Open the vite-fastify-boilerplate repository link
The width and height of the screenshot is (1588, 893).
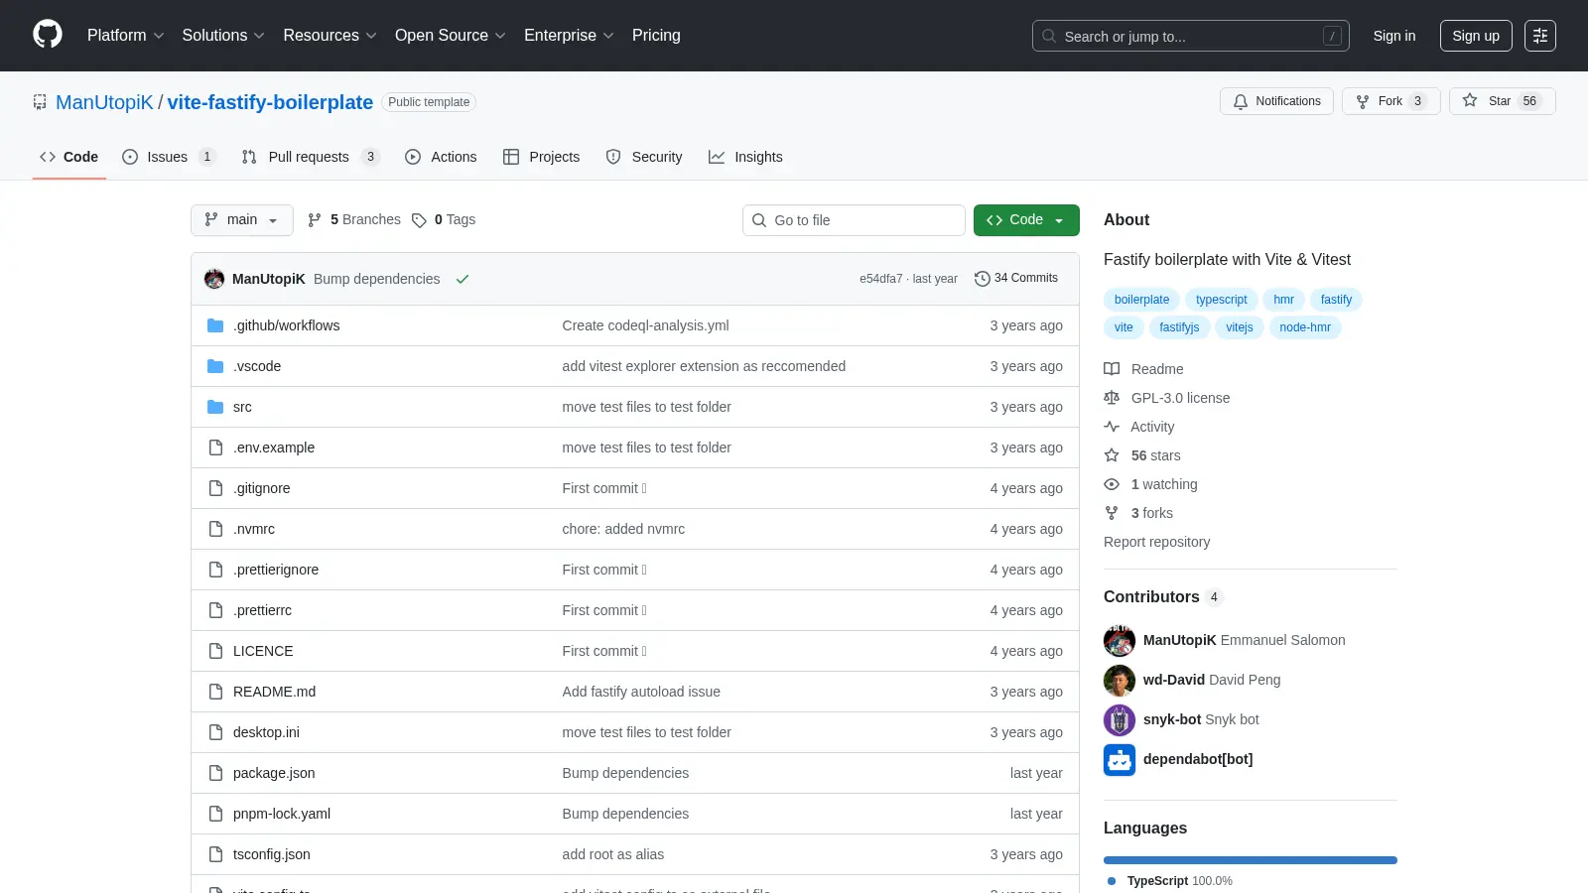pos(270,102)
